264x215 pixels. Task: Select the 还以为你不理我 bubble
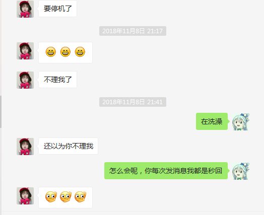(x=68, y=146)
